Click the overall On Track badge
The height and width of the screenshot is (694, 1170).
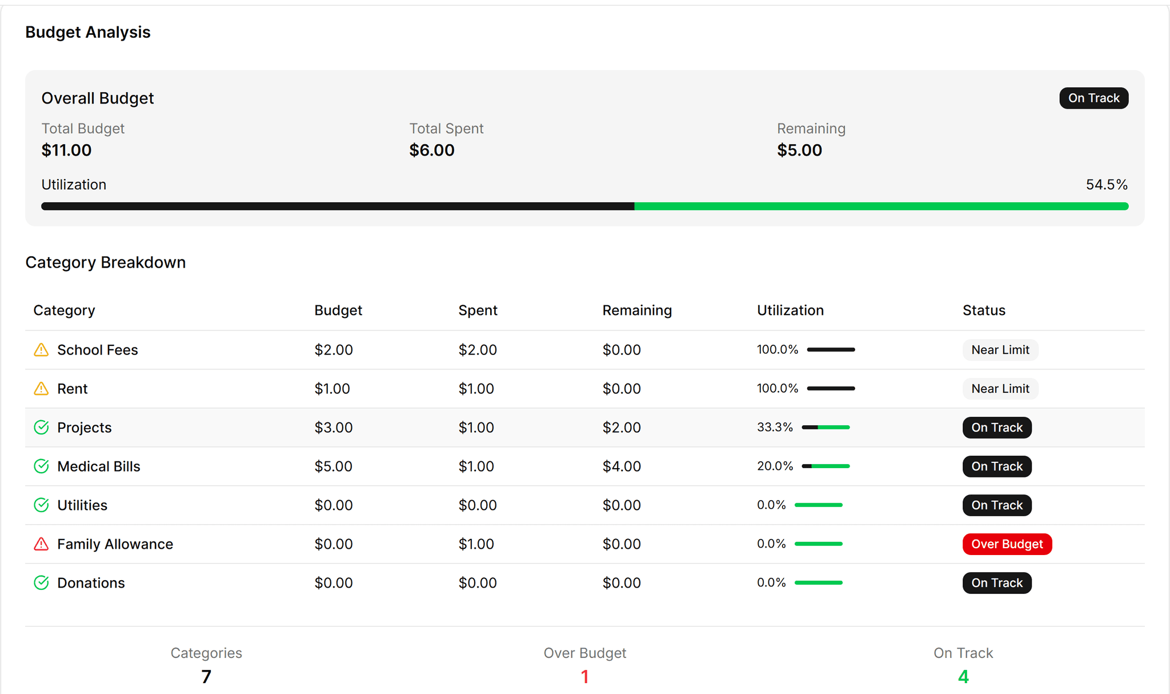[x=1093, y=98]
